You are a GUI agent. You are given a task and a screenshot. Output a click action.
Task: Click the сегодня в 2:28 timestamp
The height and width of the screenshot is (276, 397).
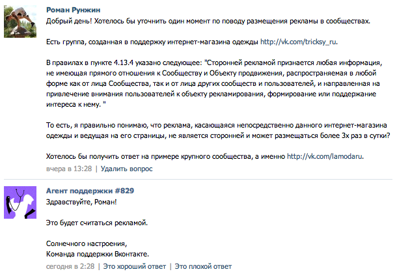(x=70, y=266)
